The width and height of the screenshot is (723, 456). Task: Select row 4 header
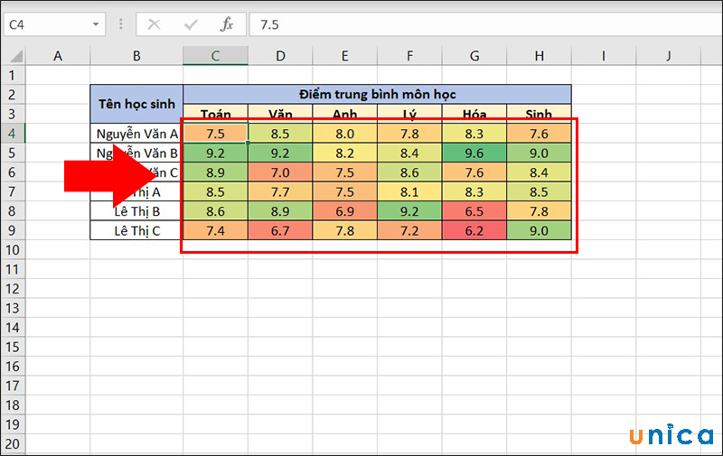click(x=12, y=134)
